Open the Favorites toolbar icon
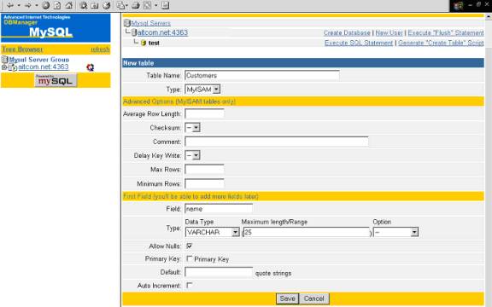492x307 pixels. (x=95, y=5)
